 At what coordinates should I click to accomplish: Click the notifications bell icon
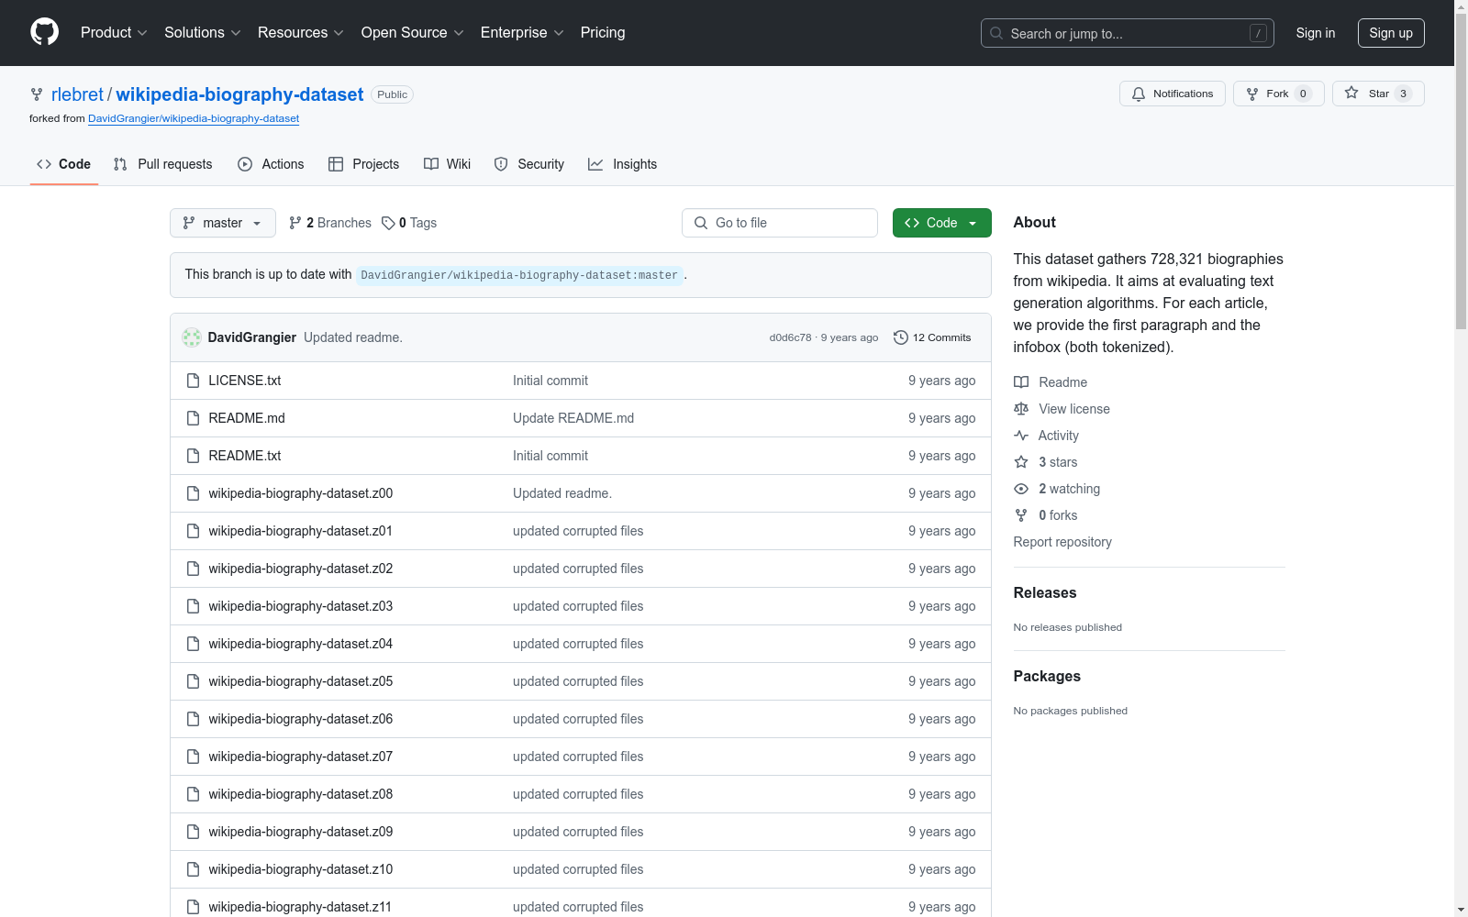click(1139, 94)
